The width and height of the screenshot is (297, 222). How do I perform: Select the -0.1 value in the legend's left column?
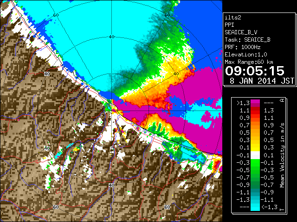point(243,155)
